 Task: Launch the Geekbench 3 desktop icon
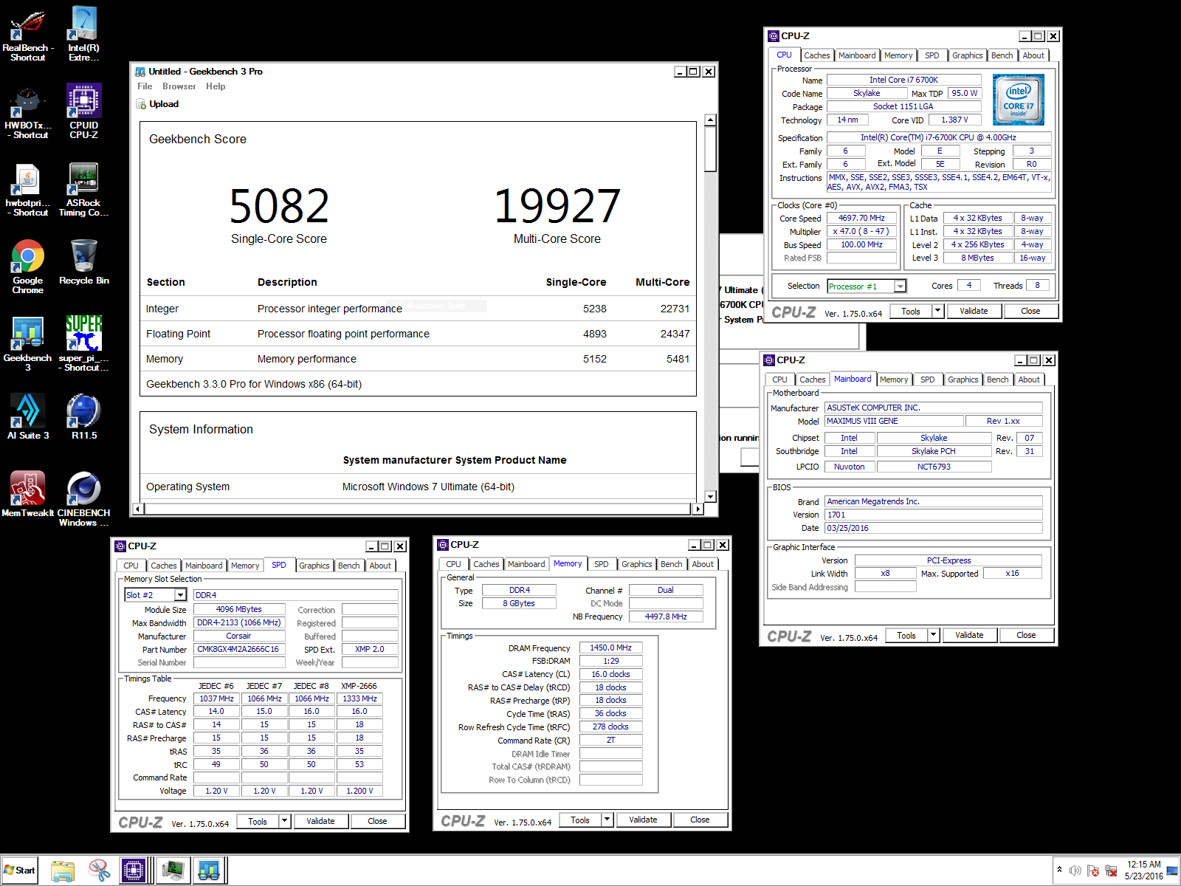28,345
